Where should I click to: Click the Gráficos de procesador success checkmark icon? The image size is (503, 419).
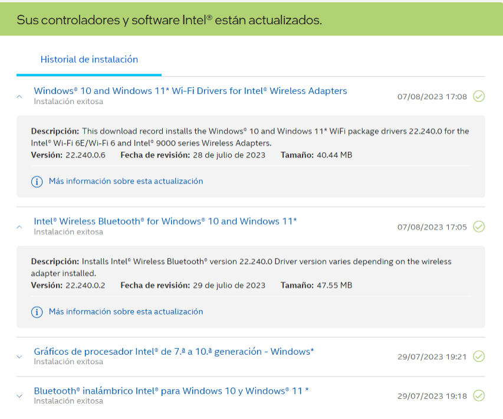[x=479, y=356]
